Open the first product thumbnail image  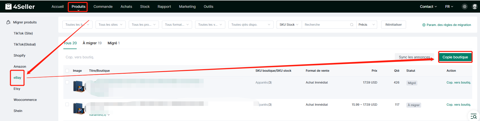coord(79,86)
